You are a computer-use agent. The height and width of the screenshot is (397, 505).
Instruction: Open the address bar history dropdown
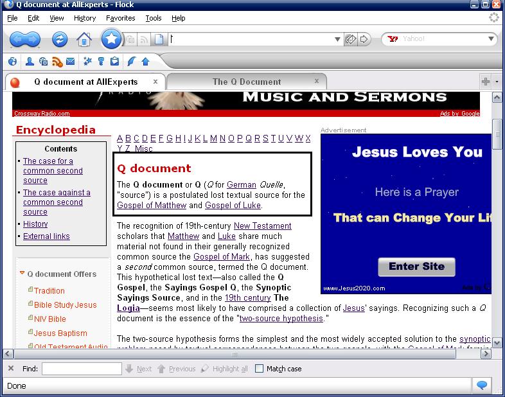click(338, 40)
